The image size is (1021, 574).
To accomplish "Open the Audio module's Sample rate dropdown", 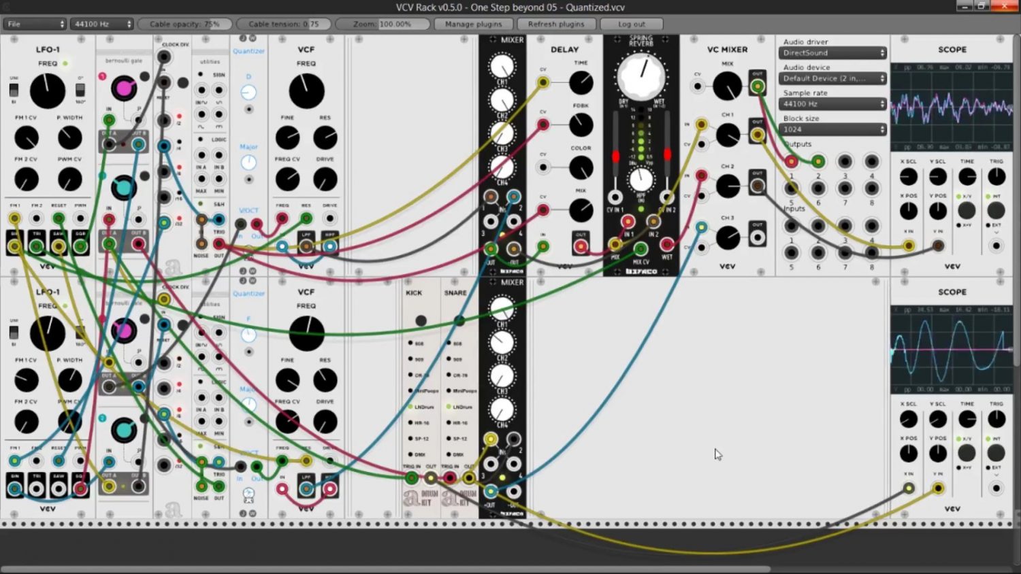I will pos(832,104).
